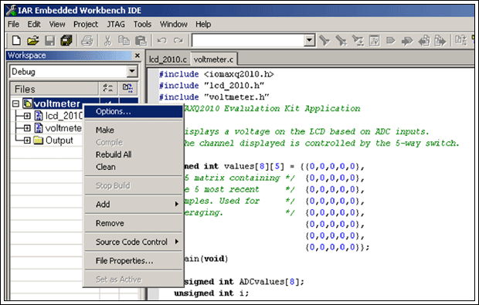The width and height of the screenshot is (479, 305).
Task: Open the Debug configuration dropdown arrow
Action: [132, 72]
